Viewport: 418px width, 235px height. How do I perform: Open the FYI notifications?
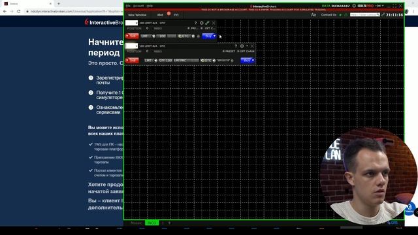176,15
